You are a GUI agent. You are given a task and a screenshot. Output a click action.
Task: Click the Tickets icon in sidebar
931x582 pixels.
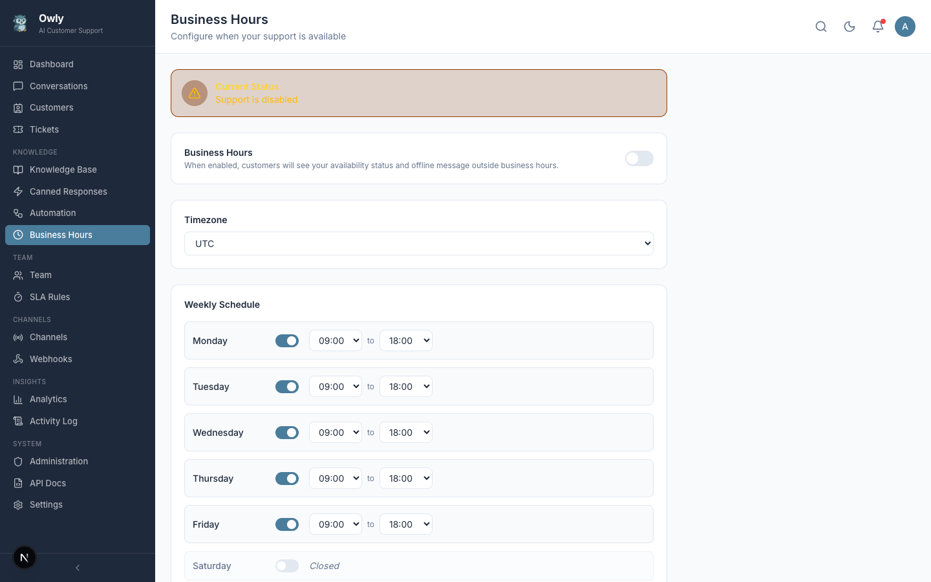tap(18, 129)
